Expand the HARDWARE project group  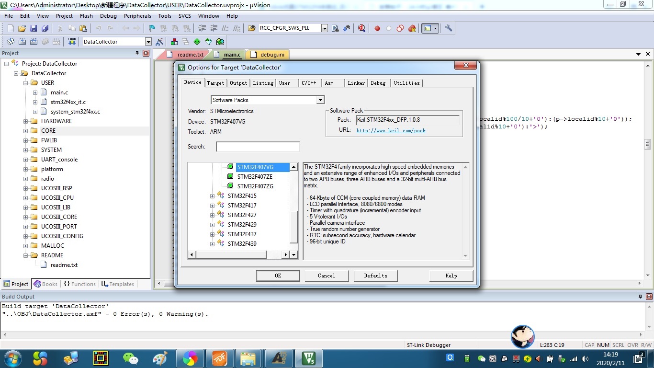(x=25, y=121)
